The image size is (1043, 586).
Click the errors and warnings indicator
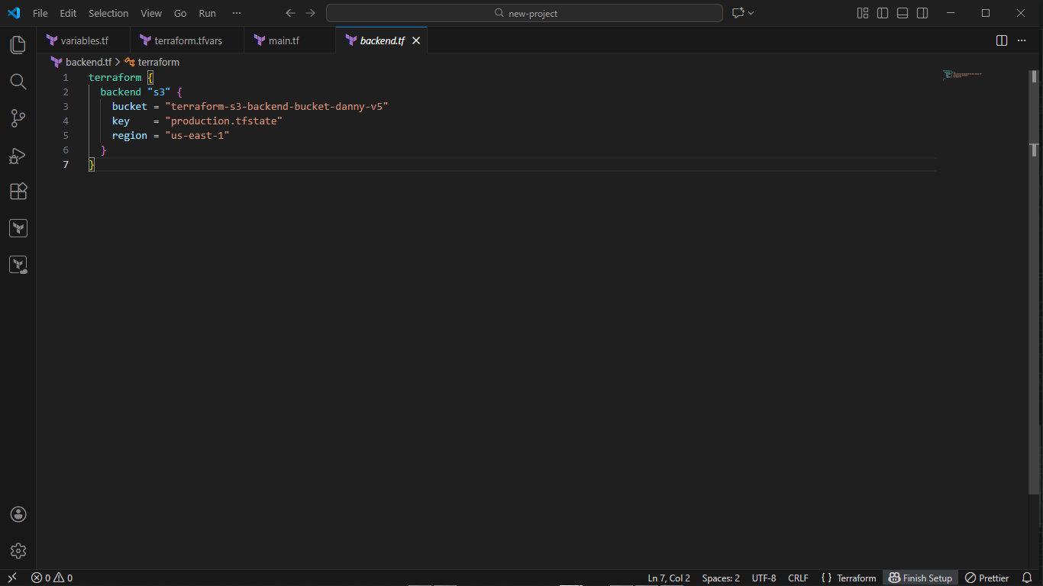pyautogui.click(x=51, y=578)
